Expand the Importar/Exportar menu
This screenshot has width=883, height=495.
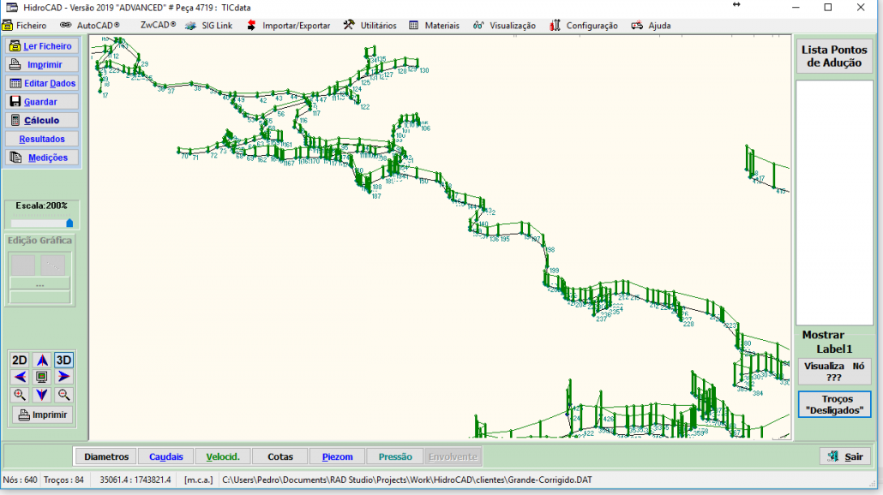point(288,26)
